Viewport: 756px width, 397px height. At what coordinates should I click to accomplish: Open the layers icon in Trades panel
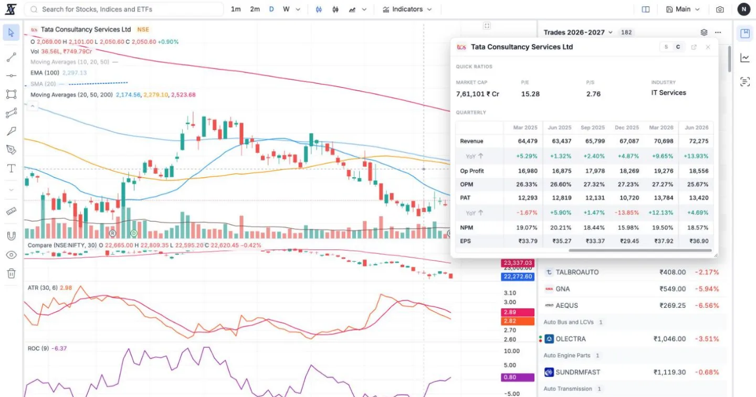[704, 33]
